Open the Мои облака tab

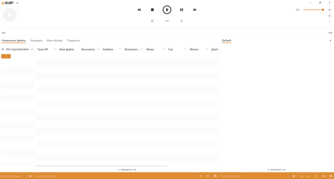point(55,40)
